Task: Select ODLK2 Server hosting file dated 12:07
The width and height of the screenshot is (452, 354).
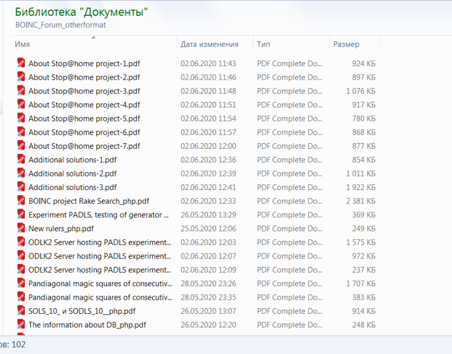Action: coord(100,256)
